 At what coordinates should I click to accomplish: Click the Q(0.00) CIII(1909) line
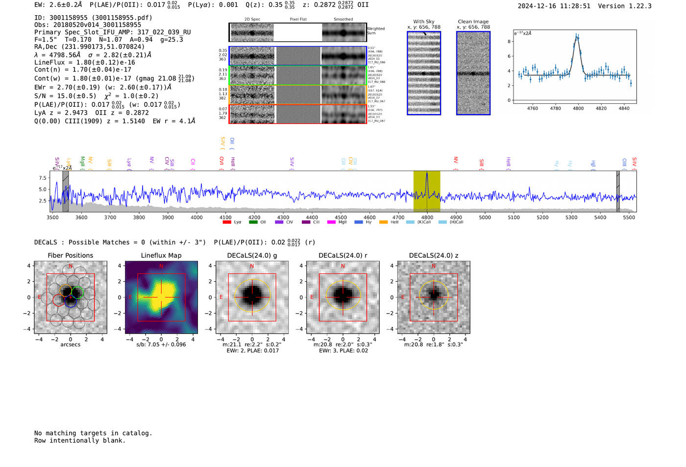[115, 121]
